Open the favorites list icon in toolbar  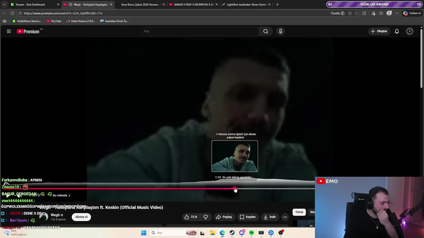(x=381, y=13)
